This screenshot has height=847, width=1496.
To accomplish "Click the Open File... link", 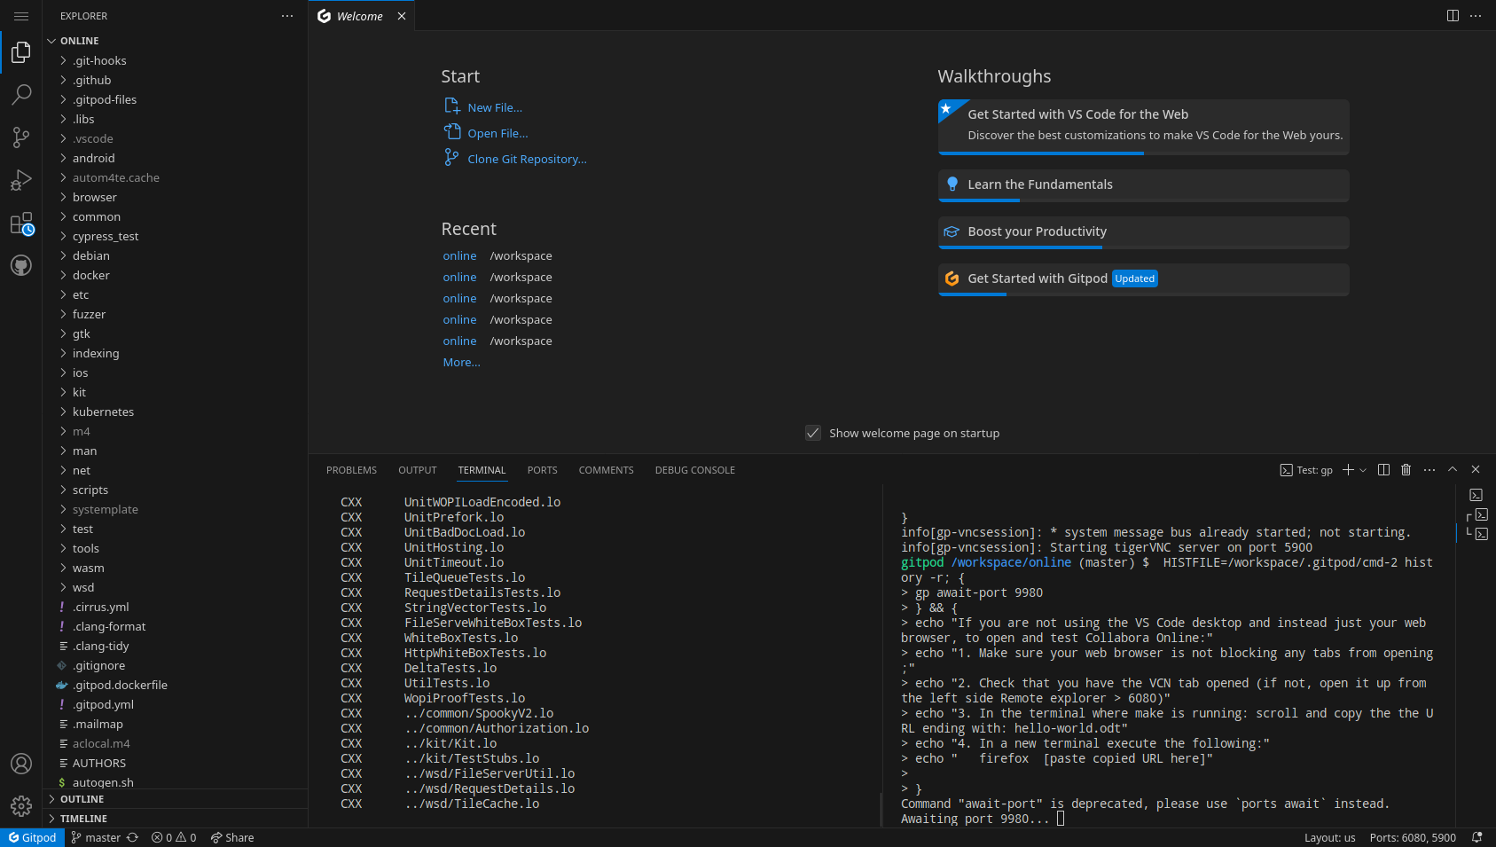I will click(x=497, y=133).
